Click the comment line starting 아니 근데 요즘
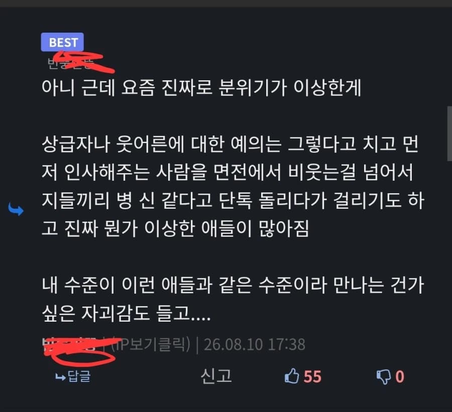This screenshot has width=452, height=412. tap(201, 87)
